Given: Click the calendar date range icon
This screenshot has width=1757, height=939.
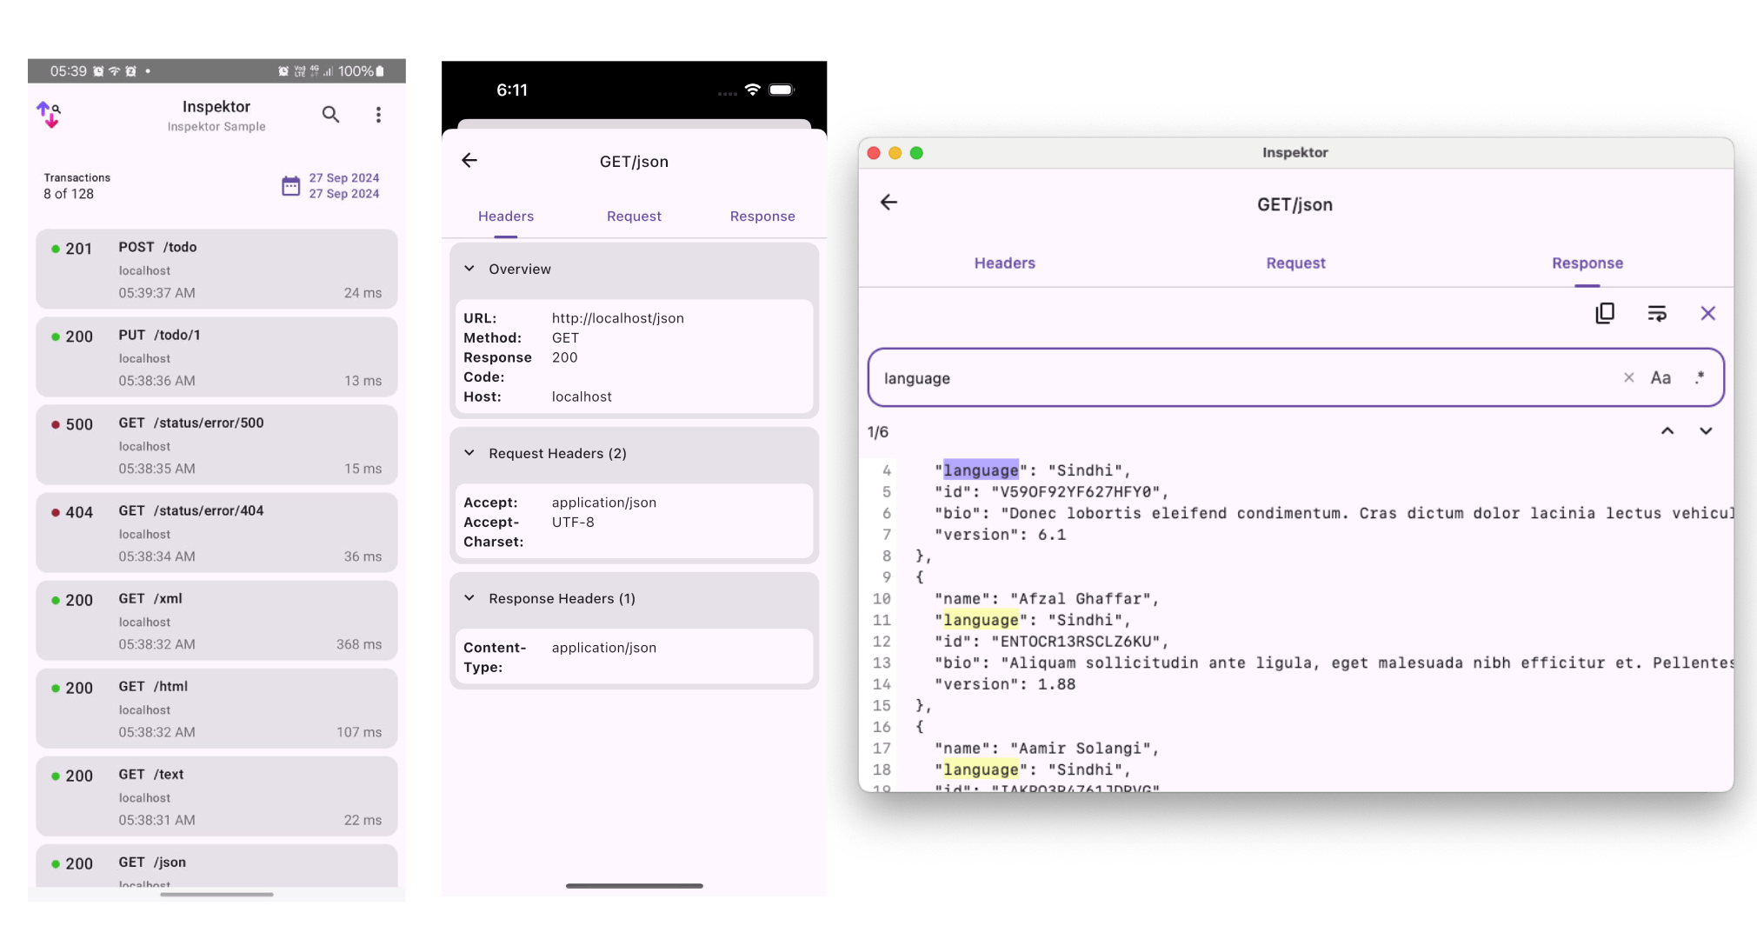Looking at the screenshot, I should 290,185.
